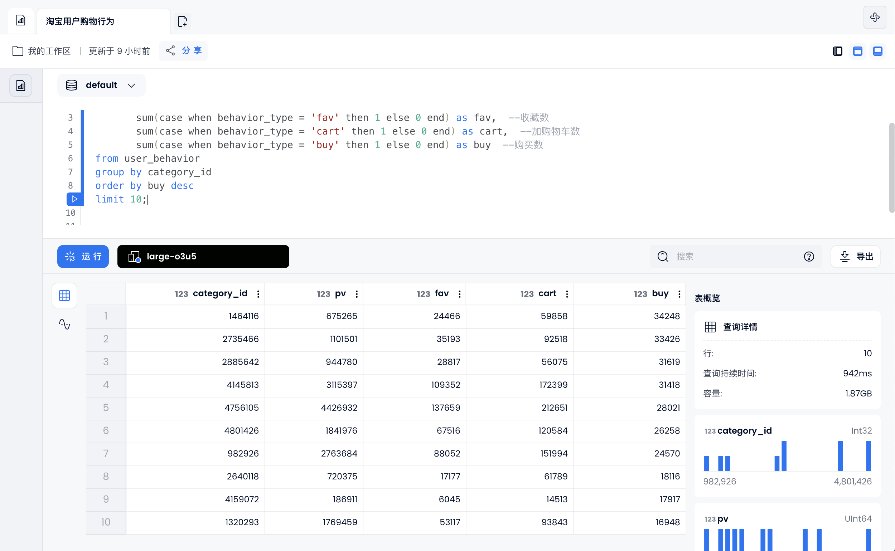Select row number 6

click(x=106, y=430)
